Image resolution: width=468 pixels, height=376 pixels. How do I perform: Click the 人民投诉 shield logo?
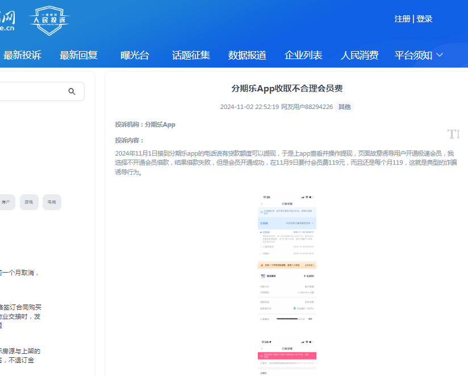tap(49, 20)
